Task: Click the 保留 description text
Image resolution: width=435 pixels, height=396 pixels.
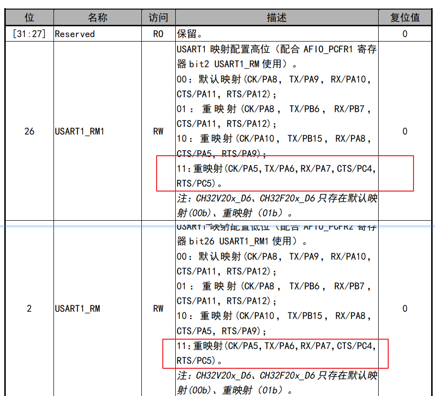Action: coord(190,34)
